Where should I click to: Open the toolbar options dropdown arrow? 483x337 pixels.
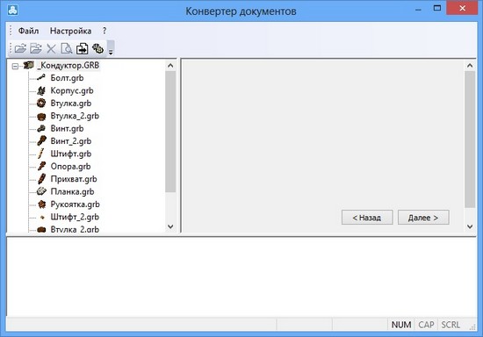(111, 52)
